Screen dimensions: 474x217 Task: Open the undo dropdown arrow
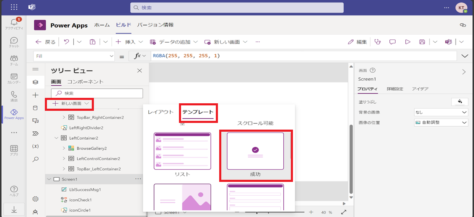pyautogui.click(x=79, y=42)
